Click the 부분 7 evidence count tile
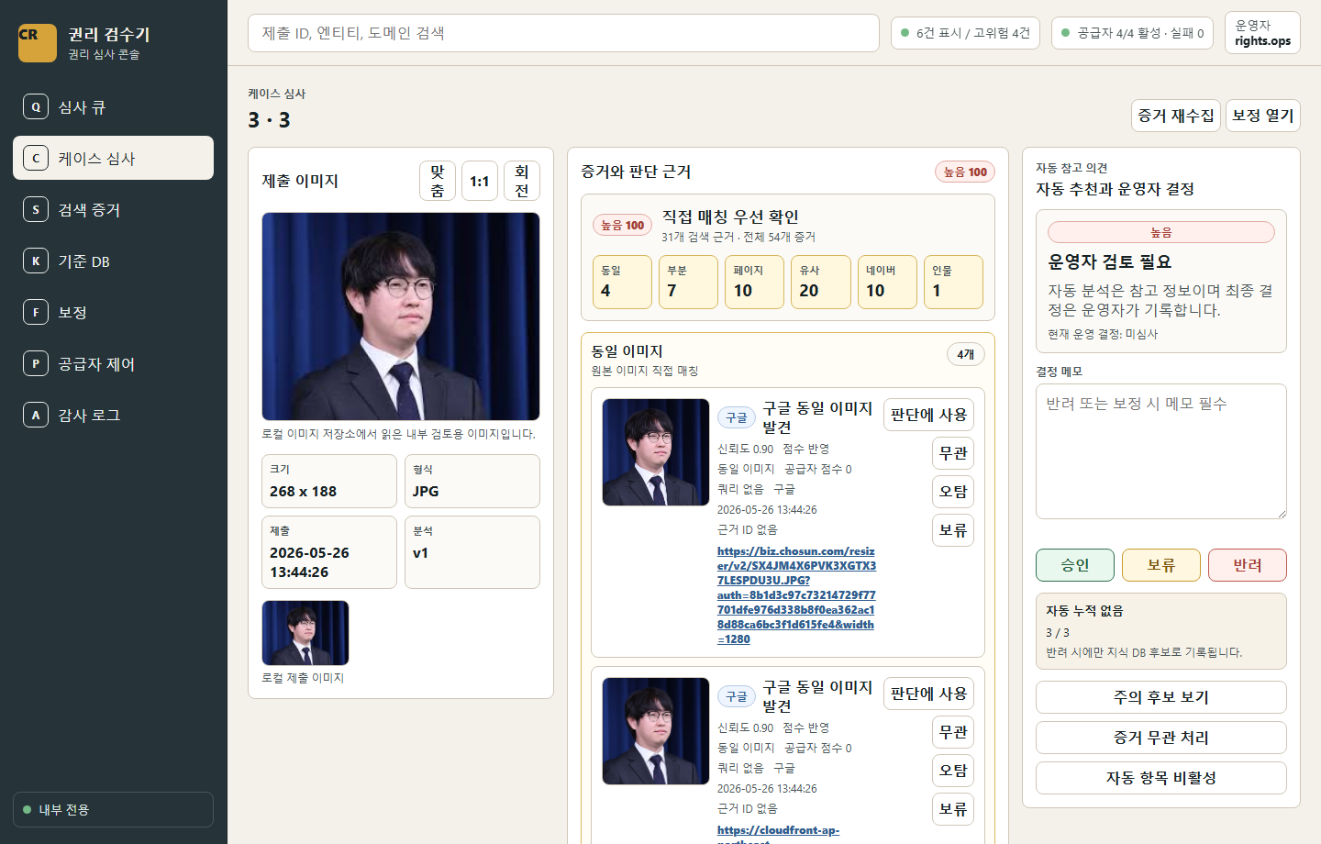Image resolution: width=1321 pixels, height=844 pixels. pos(688,282)
